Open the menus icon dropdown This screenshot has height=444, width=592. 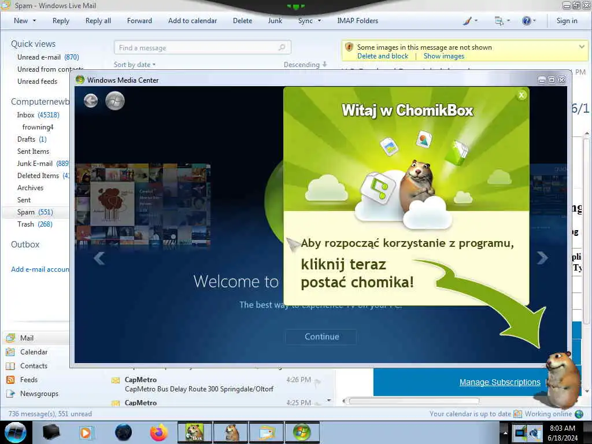(x=502, y=21)
